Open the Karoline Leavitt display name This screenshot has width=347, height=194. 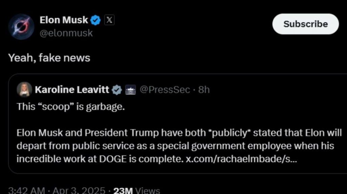(x=72, y=90)
